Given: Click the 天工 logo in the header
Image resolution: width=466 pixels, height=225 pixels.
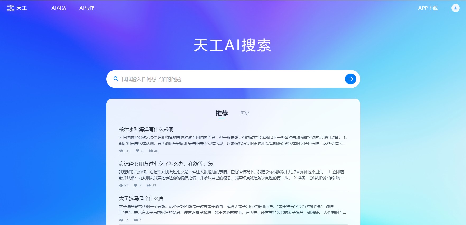Looking at the screenshot, I should [x=17, y=8].
